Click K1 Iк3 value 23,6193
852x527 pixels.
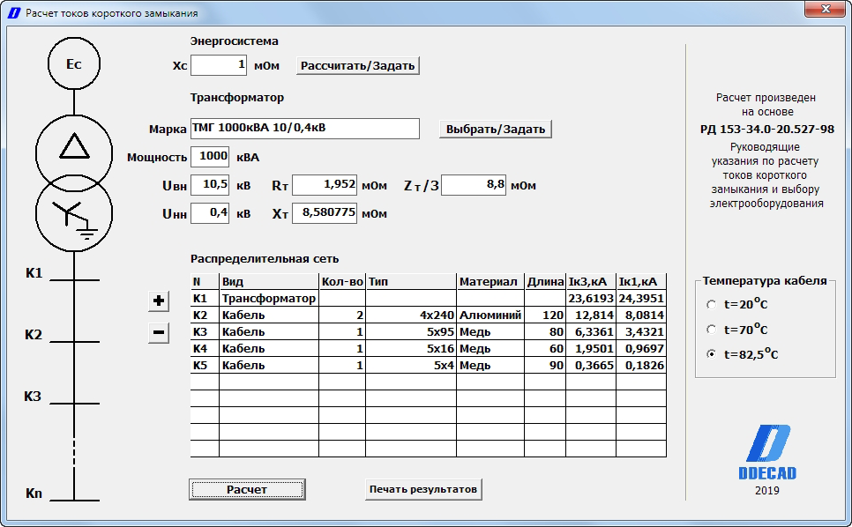(591, 298)
